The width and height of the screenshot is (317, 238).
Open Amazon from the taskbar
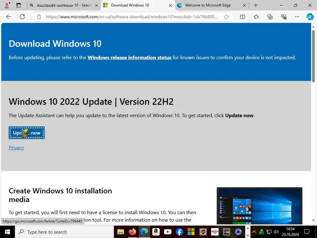[156, 232]
